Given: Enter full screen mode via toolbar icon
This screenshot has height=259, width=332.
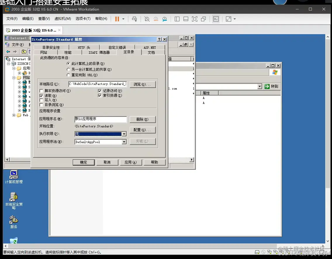Looking at the screenshot, I should tap(195, 19).
